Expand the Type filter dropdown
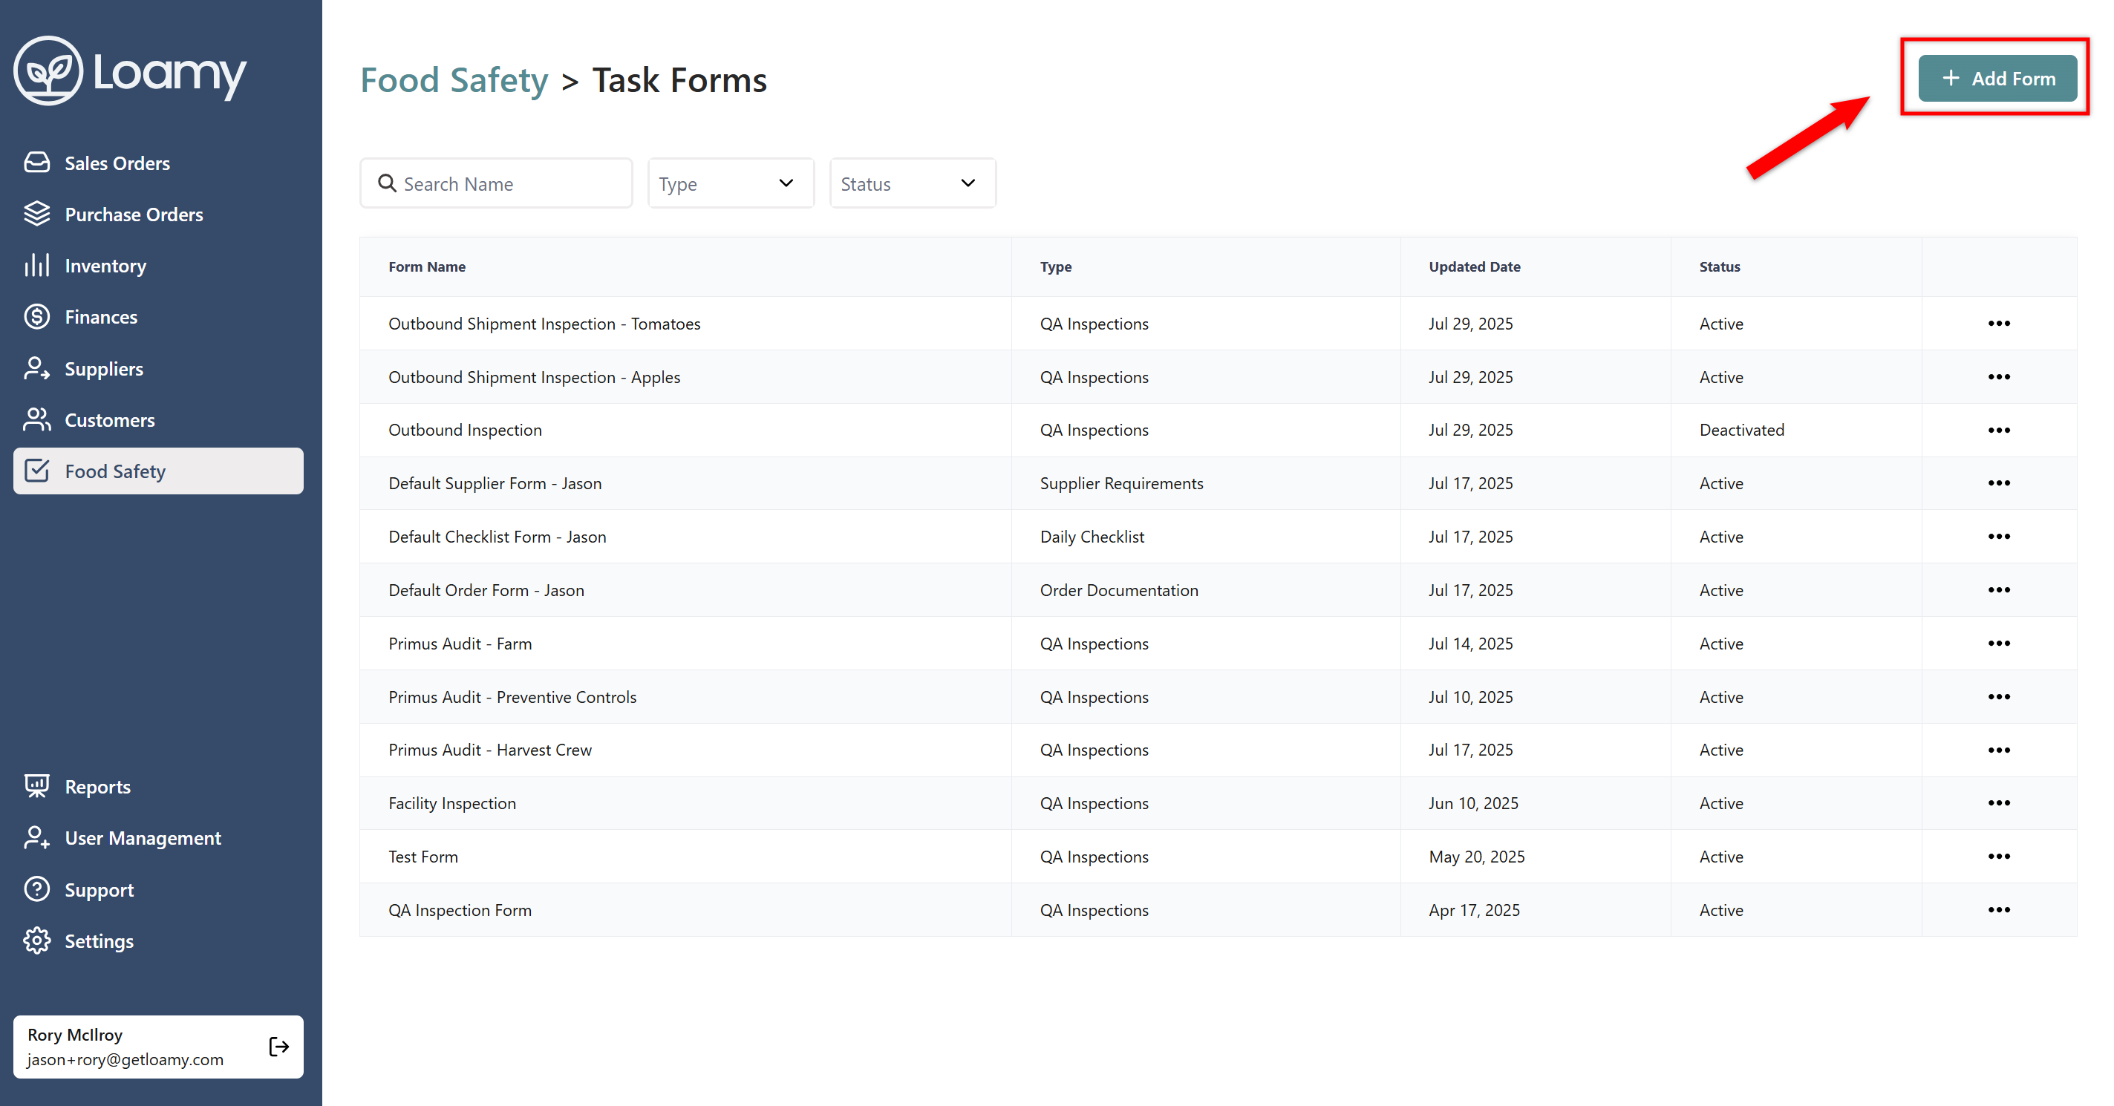 (731, 183)
